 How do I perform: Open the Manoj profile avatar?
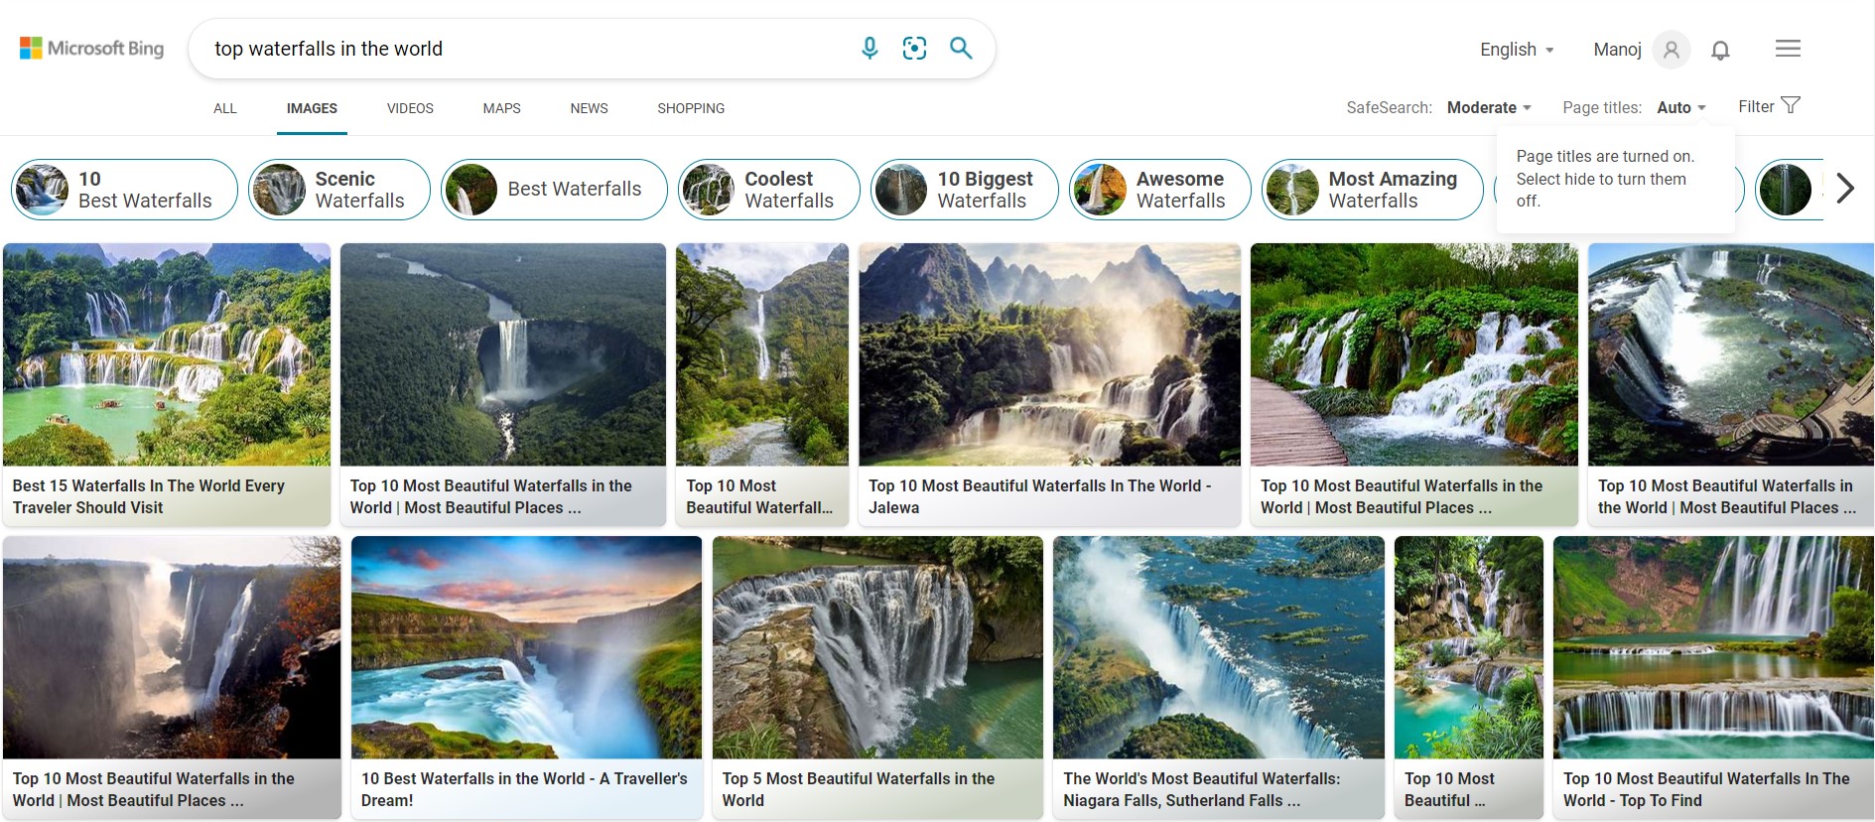[x=1672, y=49]
